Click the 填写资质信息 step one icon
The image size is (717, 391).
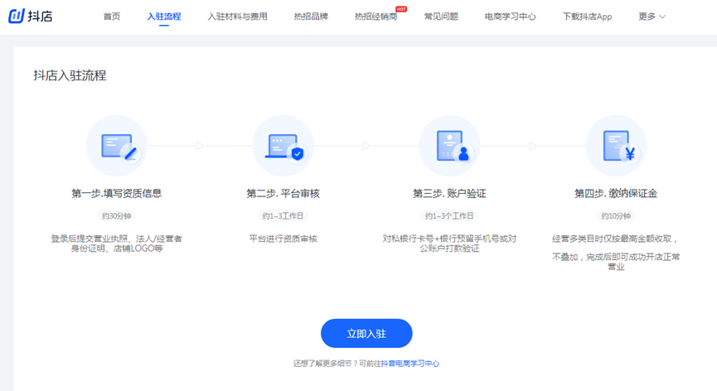117,146
